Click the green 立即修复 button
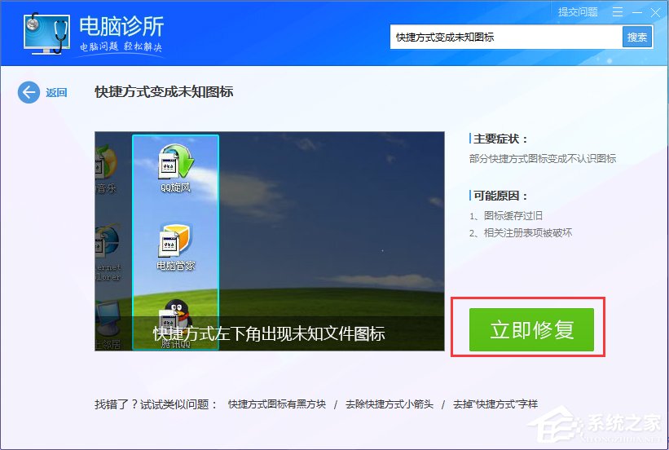 (531, 329)
